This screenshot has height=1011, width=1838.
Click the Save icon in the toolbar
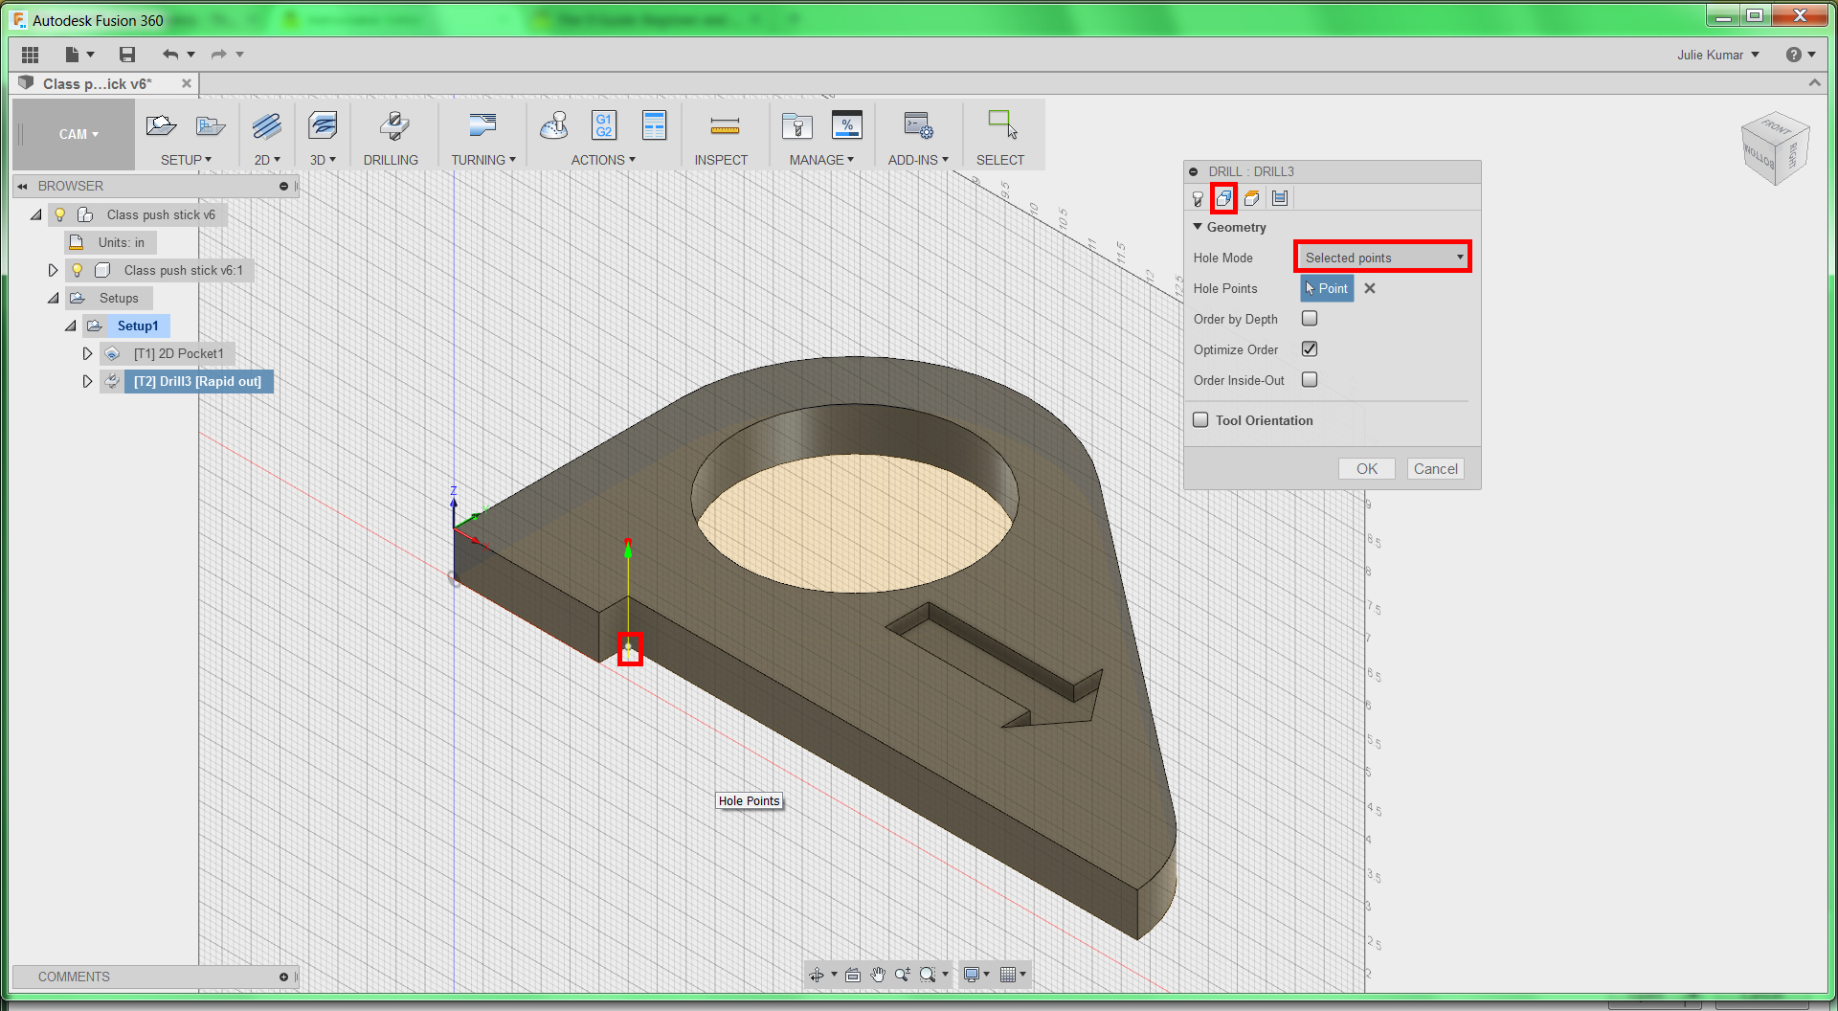pyautogui.click(x=127, y=55)
